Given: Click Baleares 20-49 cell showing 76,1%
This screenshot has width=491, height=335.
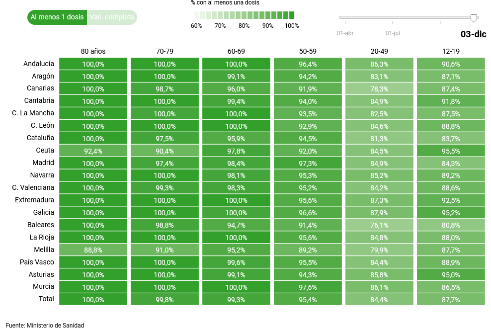Looking at the screenshot, I should coord(379,225).
